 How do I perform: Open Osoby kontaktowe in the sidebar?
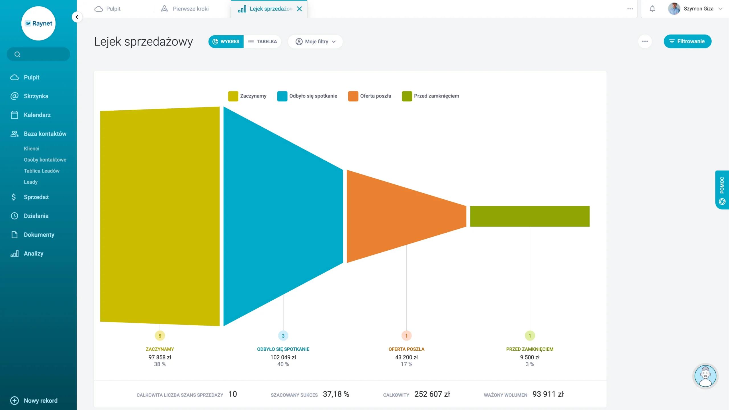(45, 160)
